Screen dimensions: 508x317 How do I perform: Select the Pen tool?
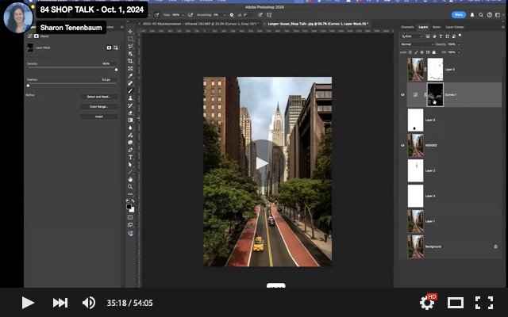click(x=130, y=150)
